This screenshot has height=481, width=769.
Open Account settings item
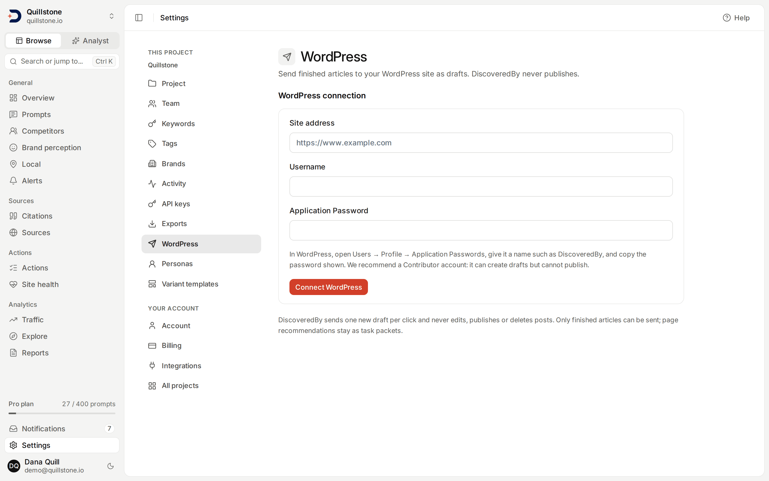tap(201, 325)
